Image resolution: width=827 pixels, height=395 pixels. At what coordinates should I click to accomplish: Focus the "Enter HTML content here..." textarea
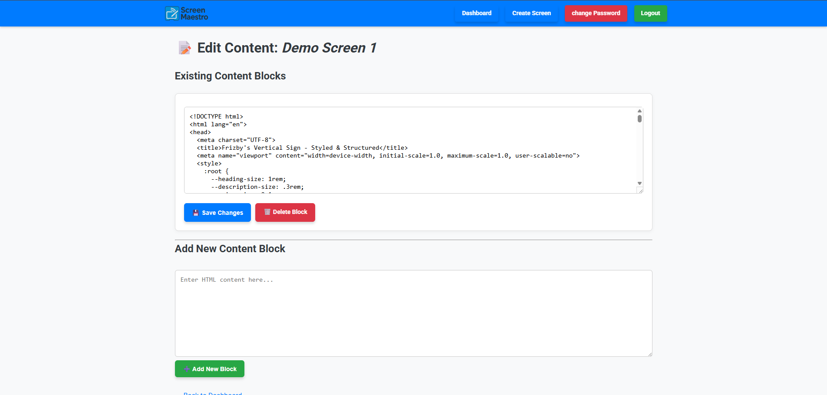tap(413, 313)
